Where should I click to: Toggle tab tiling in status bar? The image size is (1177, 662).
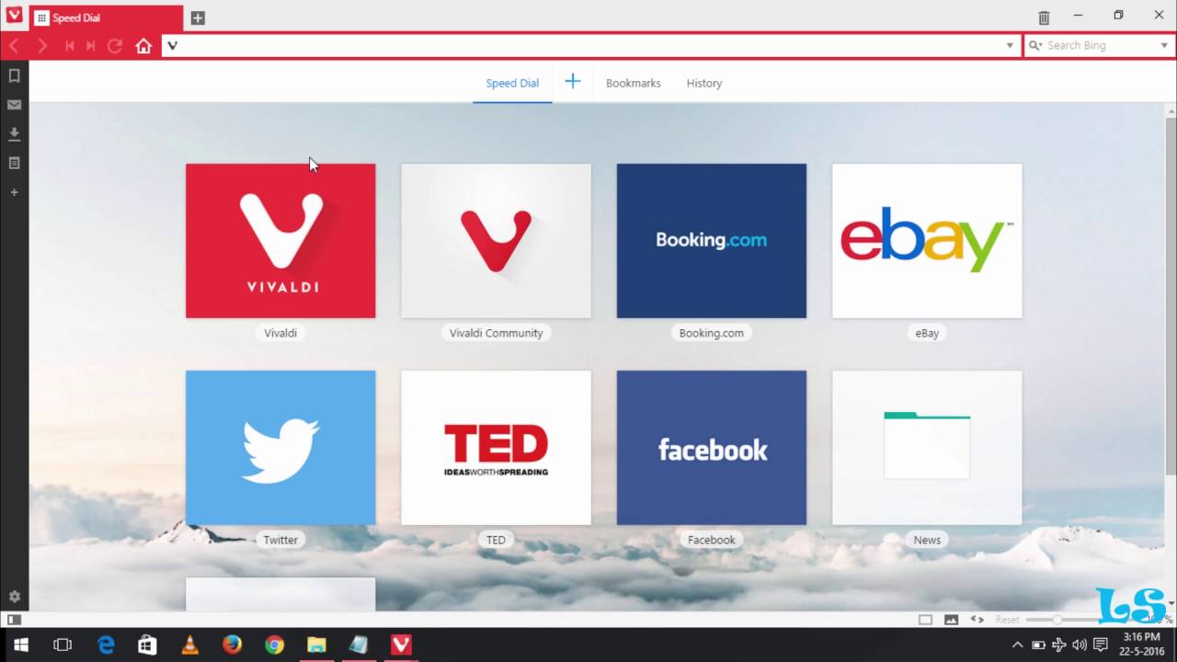925,620
